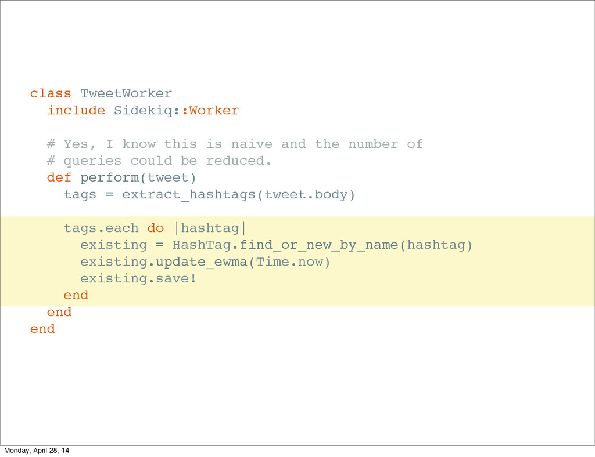Click the extract_hashtags(tweet.body) call
This screenshot has height=457, width=595.
tap(238, 194)
